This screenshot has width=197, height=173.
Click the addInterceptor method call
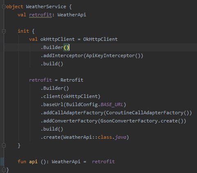[63, 55]
